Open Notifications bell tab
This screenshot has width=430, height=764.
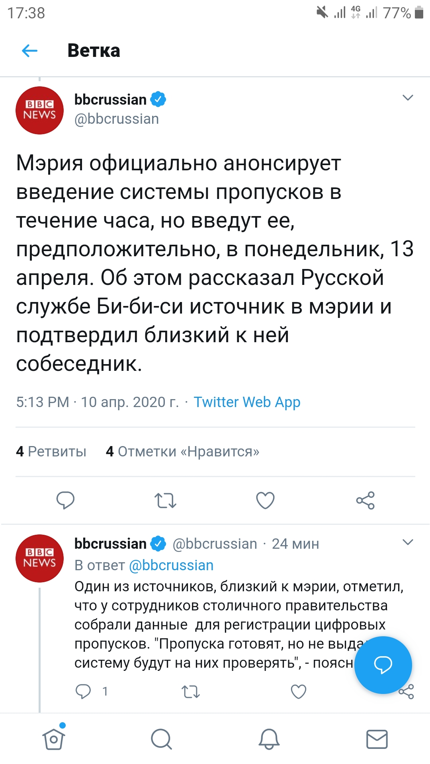click(x=269, y=739)
